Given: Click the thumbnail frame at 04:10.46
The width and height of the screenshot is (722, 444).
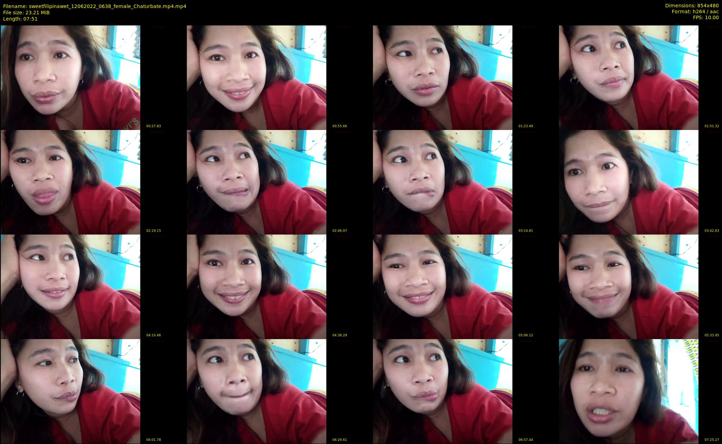Looking at the screenshot, I should (x=70, y=286).
